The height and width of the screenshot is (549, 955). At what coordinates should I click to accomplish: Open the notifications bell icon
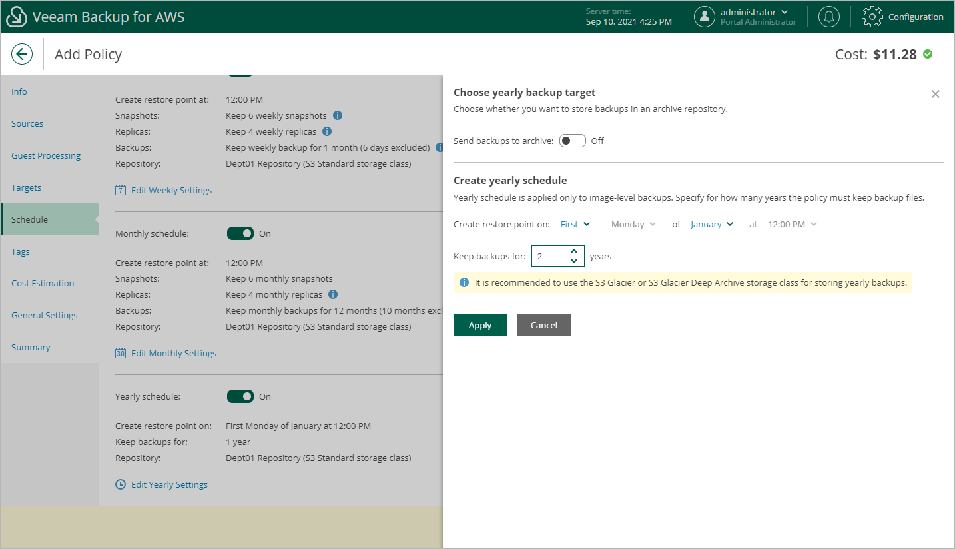pyautogui.click(x=828, y=17)
